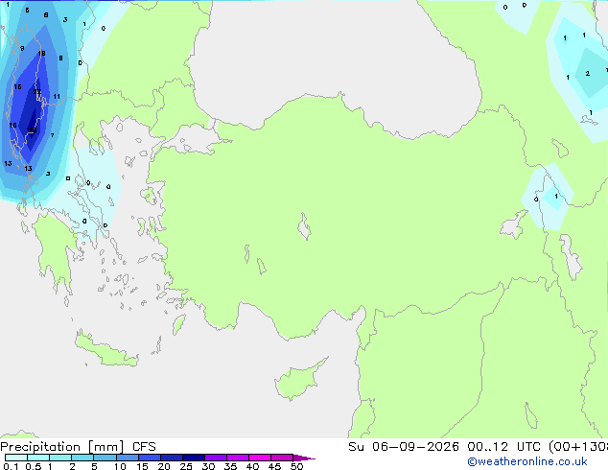
Task: Click the legend swatch between 0.5 and 1
Action: tap(38, 458)
